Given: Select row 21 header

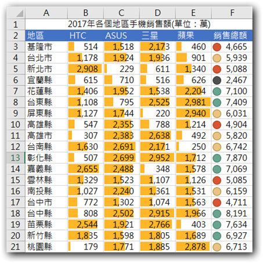Looking at the screenshot, I should [16, 247].
